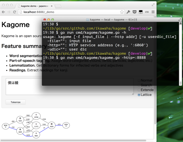Click the Word segmentation bullet text
The width and height of the screenshot is (183, 142).
[26, 56]
